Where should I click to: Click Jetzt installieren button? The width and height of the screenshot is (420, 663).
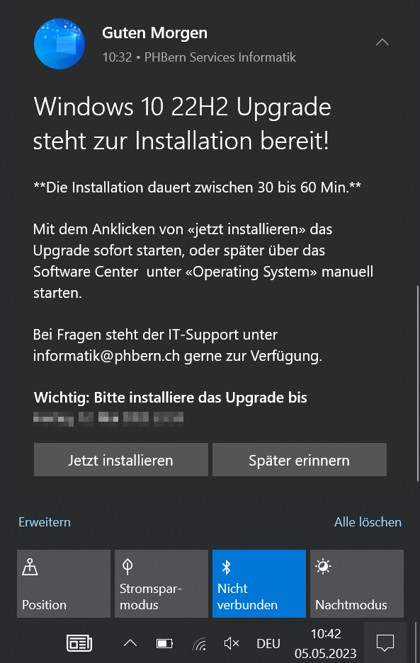(120, 460)
